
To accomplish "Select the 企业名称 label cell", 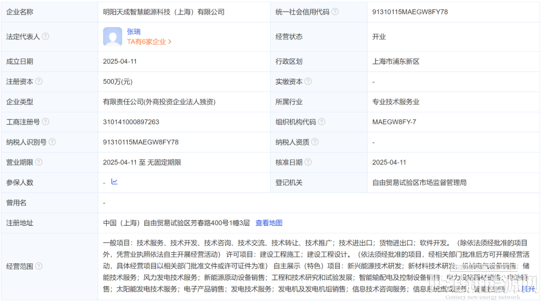I will point(49,12).
